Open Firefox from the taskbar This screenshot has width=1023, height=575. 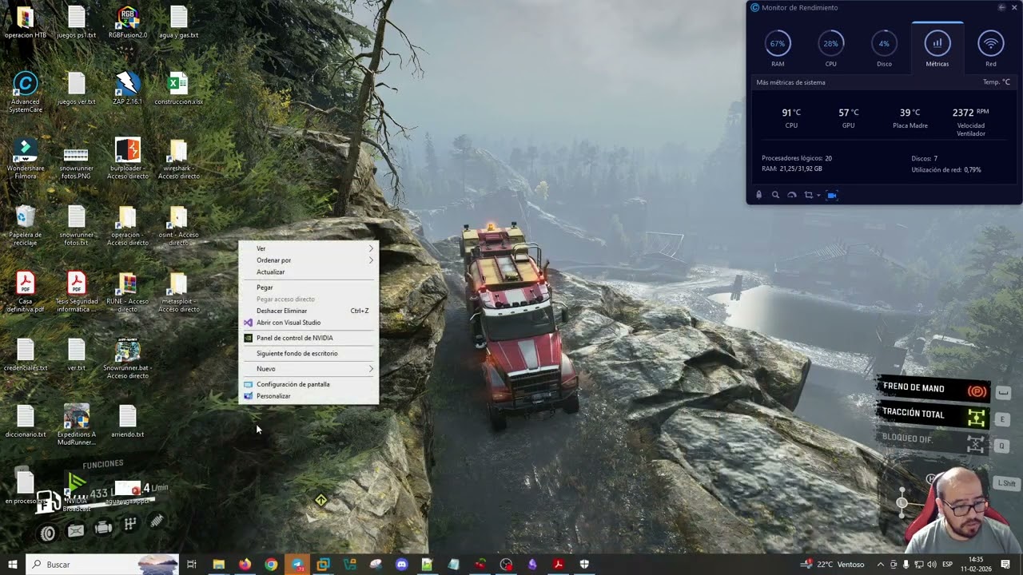pyautogui.click(x=245, y=565)
